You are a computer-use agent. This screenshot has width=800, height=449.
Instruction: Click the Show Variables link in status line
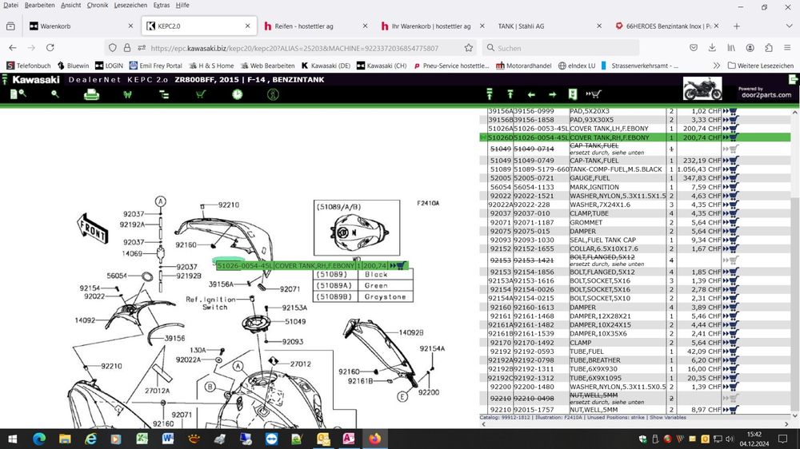pos(668,417)
